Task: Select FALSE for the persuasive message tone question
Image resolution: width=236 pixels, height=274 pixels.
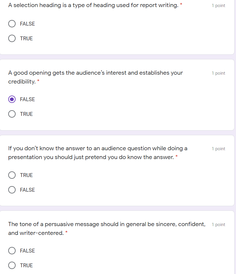Action: pos(12,250)
